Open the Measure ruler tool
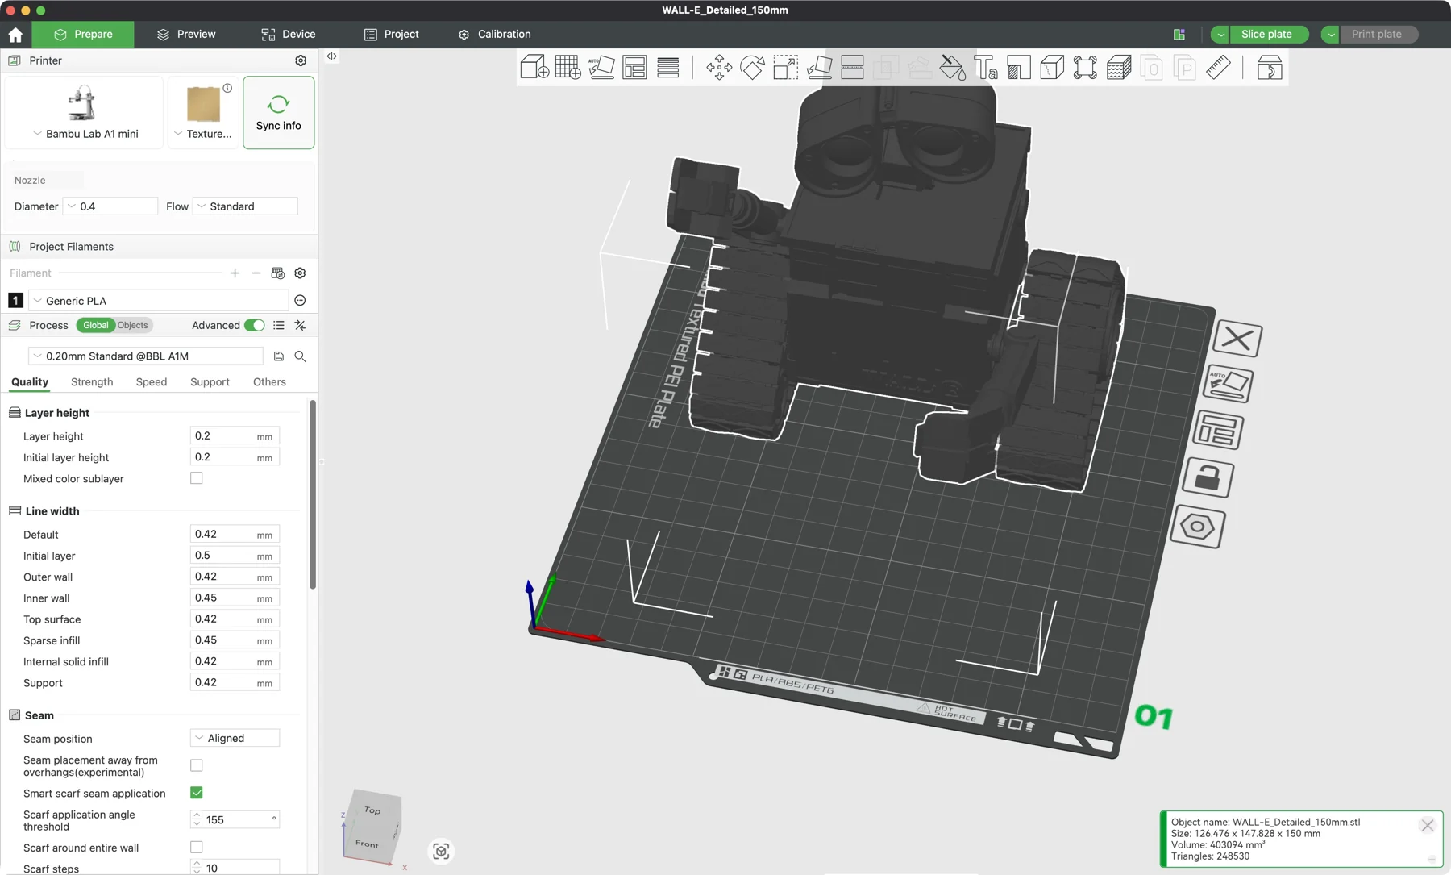The height and width of the screenshot is (875, 1451). (1218, 67)
